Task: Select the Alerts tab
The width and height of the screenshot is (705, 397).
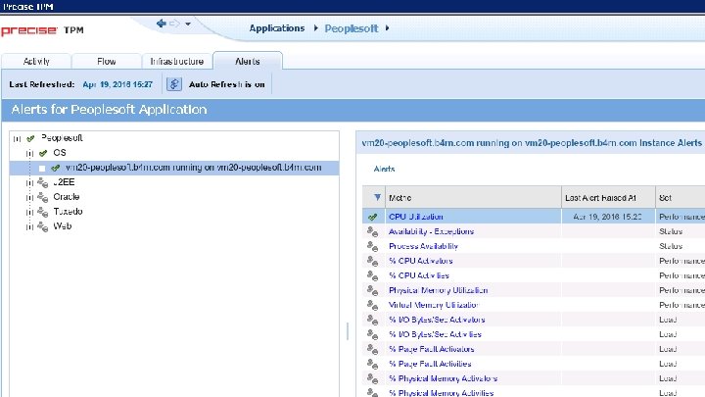Action: pyautogui.click(x=248, y=61)
